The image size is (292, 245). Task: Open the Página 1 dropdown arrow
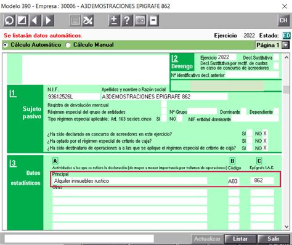pos(286,45)
